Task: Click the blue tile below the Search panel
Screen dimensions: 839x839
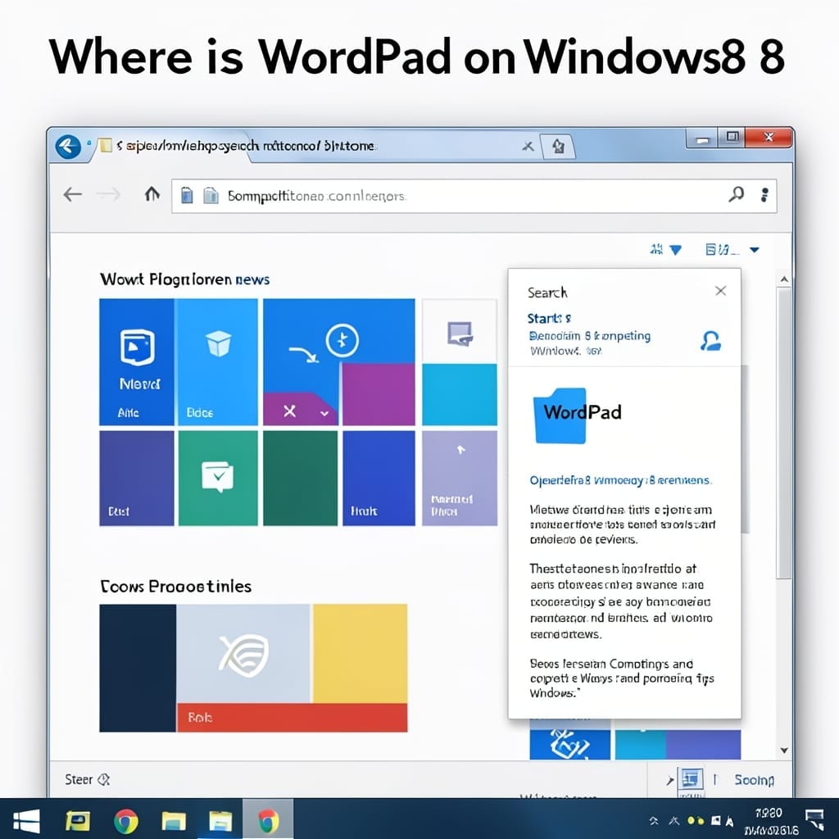Action: [x=570, y=744]
